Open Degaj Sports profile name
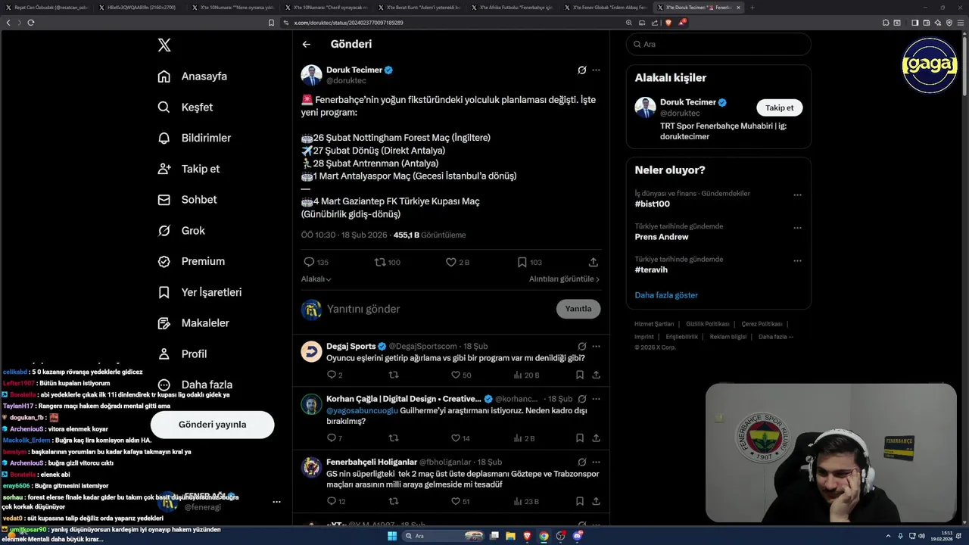969x545 pixels. (x=351, y=346)
